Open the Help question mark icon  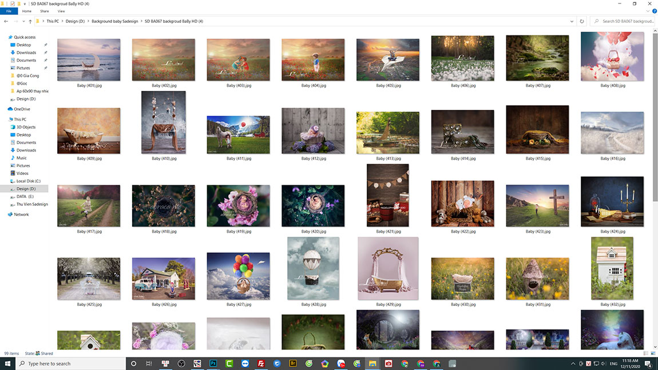pyautogui.click(x=654, y=11)
